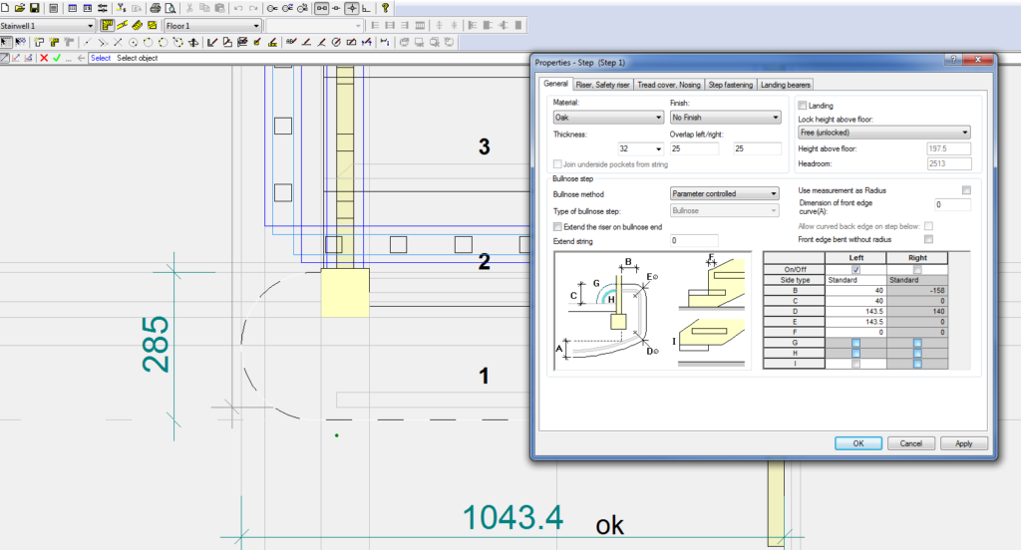Click the Print icon in top toolbar
Image resolution: width=1021 pixels, height=550 pixels.
(156, 8)
